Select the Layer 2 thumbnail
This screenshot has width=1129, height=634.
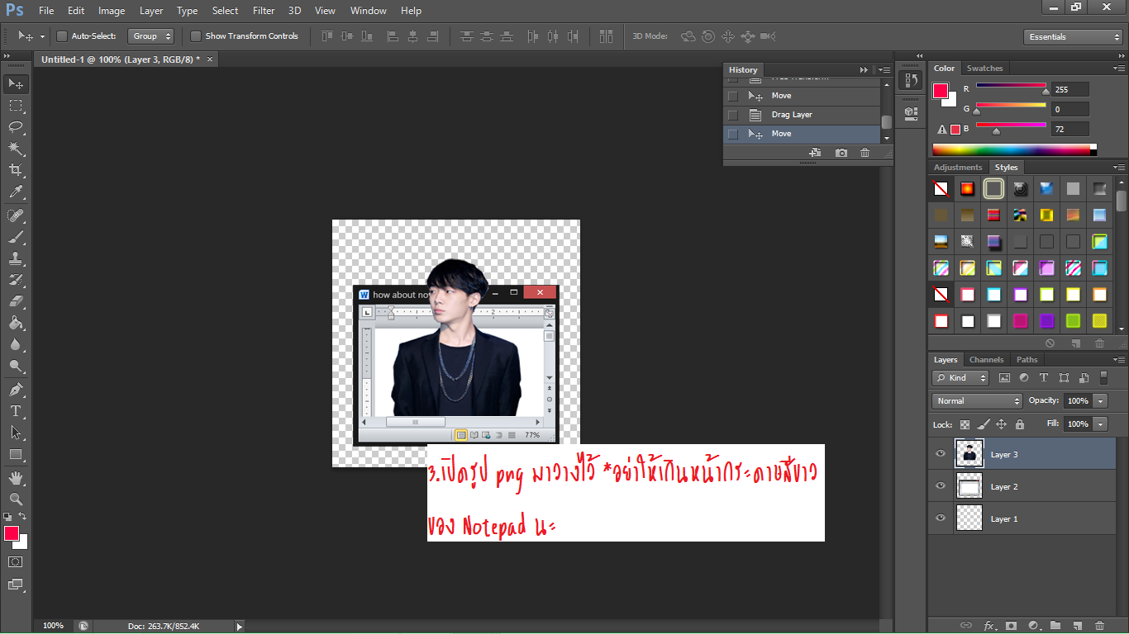(x=969, y=486)
